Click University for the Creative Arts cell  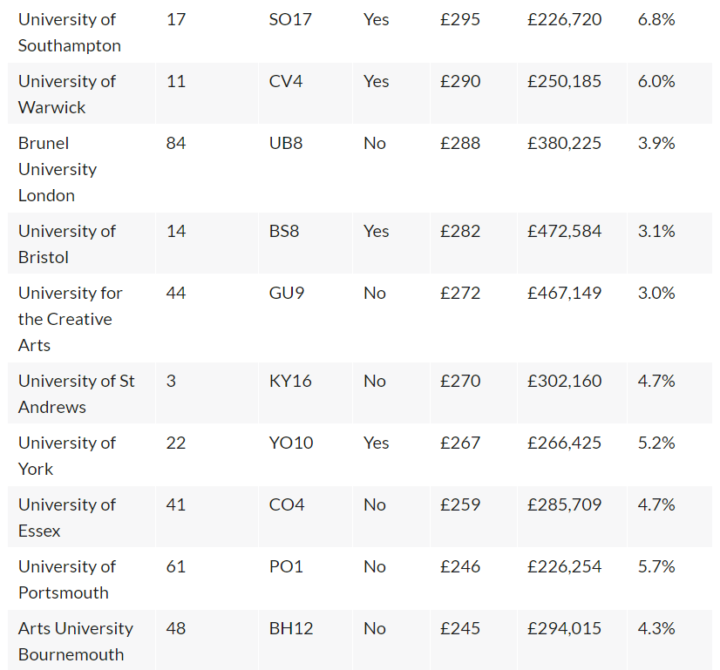click(x=81, y=318)
